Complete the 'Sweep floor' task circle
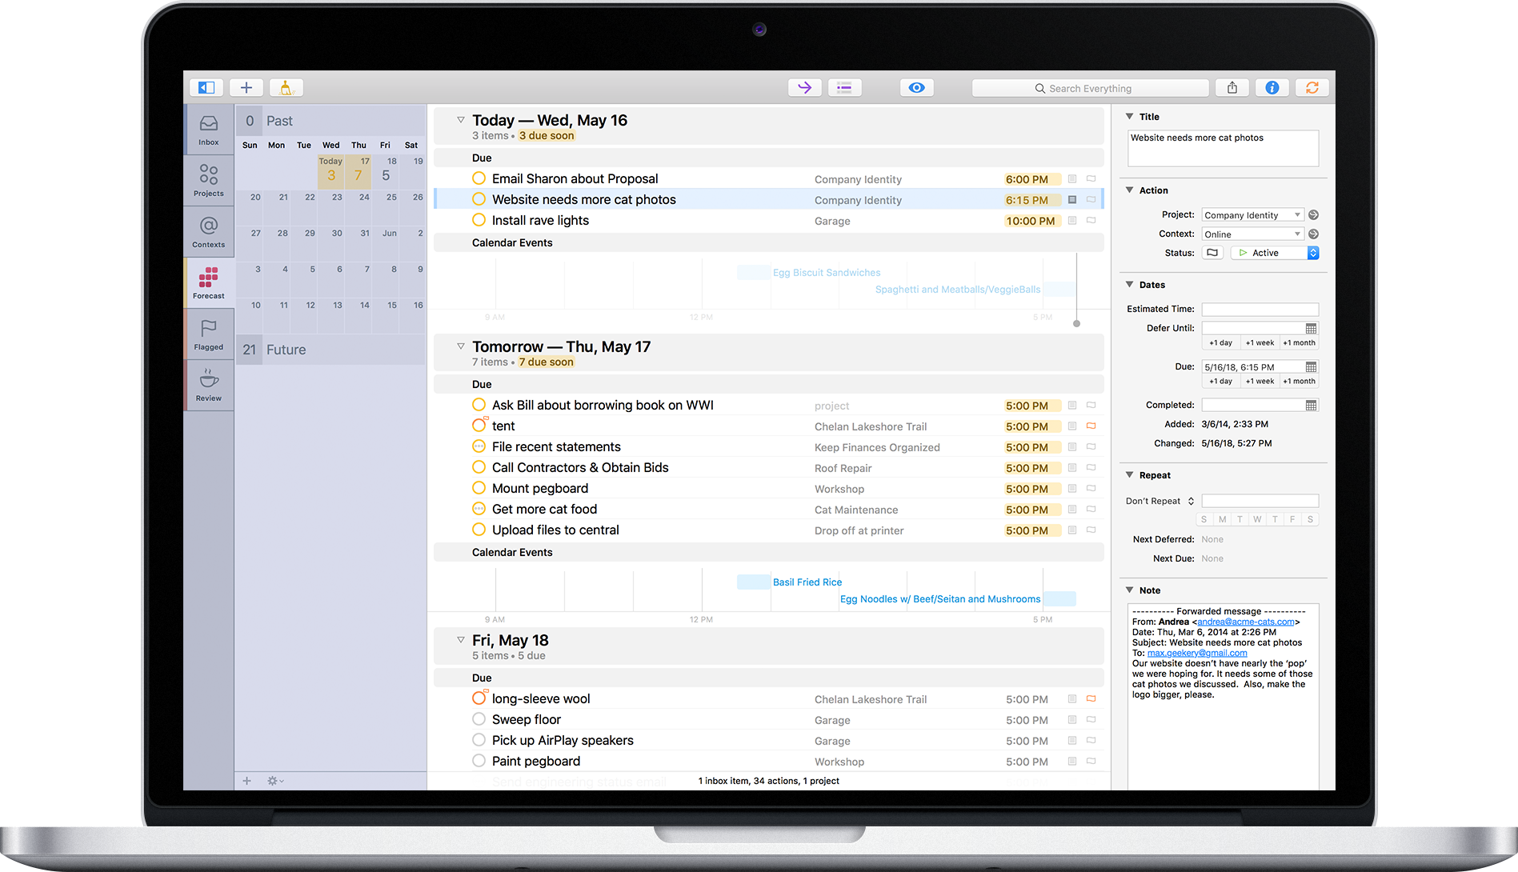Screen dimensions: 1518x872 479,719
